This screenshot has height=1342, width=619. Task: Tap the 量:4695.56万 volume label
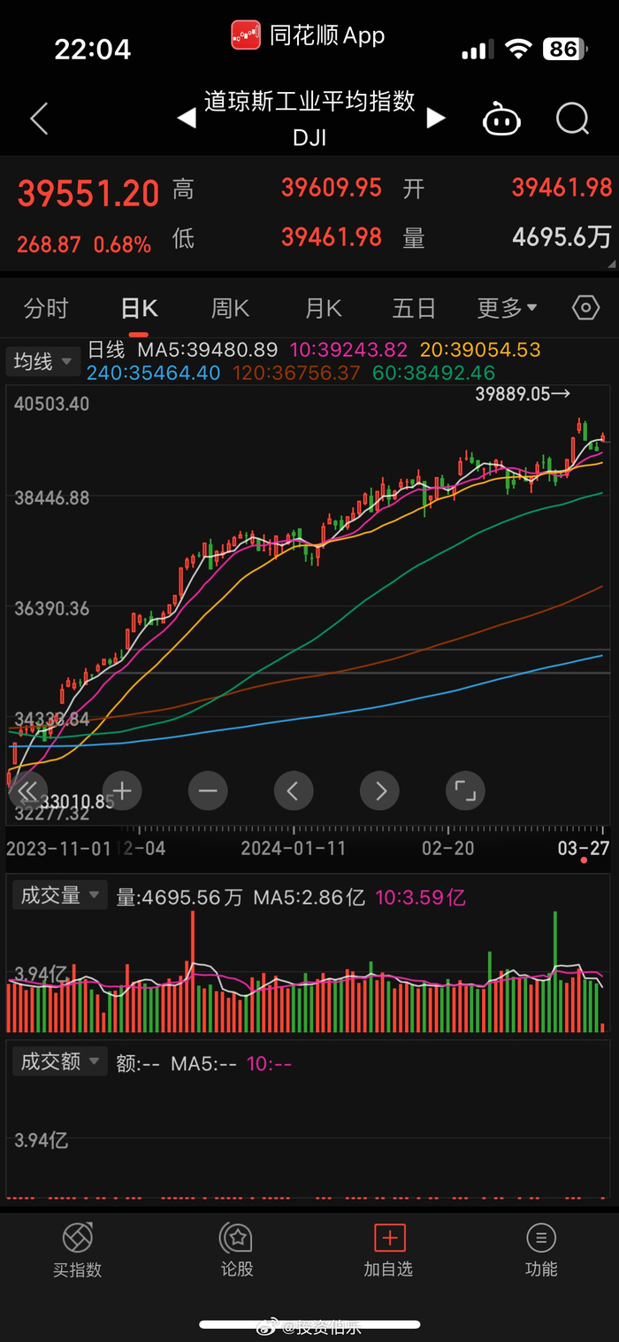click(180, 897)
